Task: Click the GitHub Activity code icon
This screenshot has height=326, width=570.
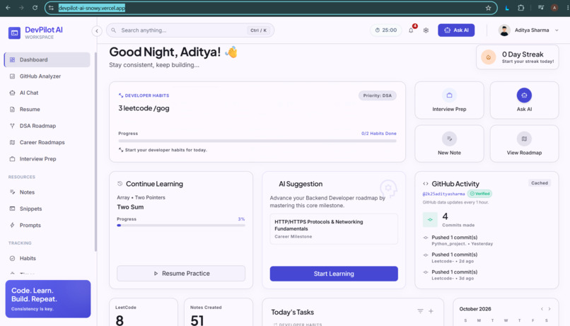Action: tap(425, 184)
